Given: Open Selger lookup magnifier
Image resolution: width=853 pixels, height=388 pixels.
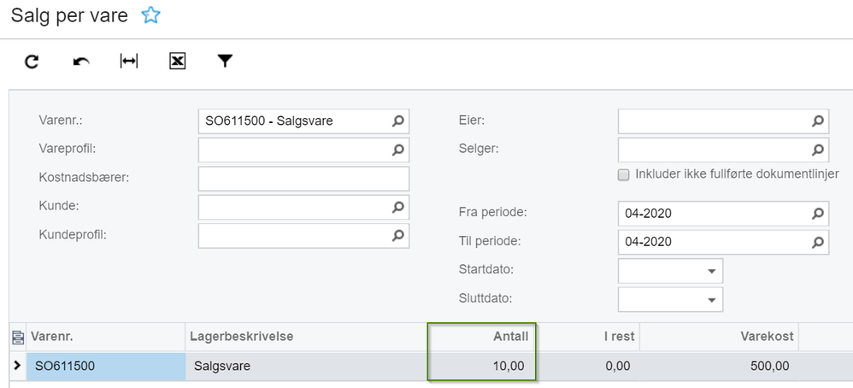Looking at the screenshot, I should (x=818, y=150).
